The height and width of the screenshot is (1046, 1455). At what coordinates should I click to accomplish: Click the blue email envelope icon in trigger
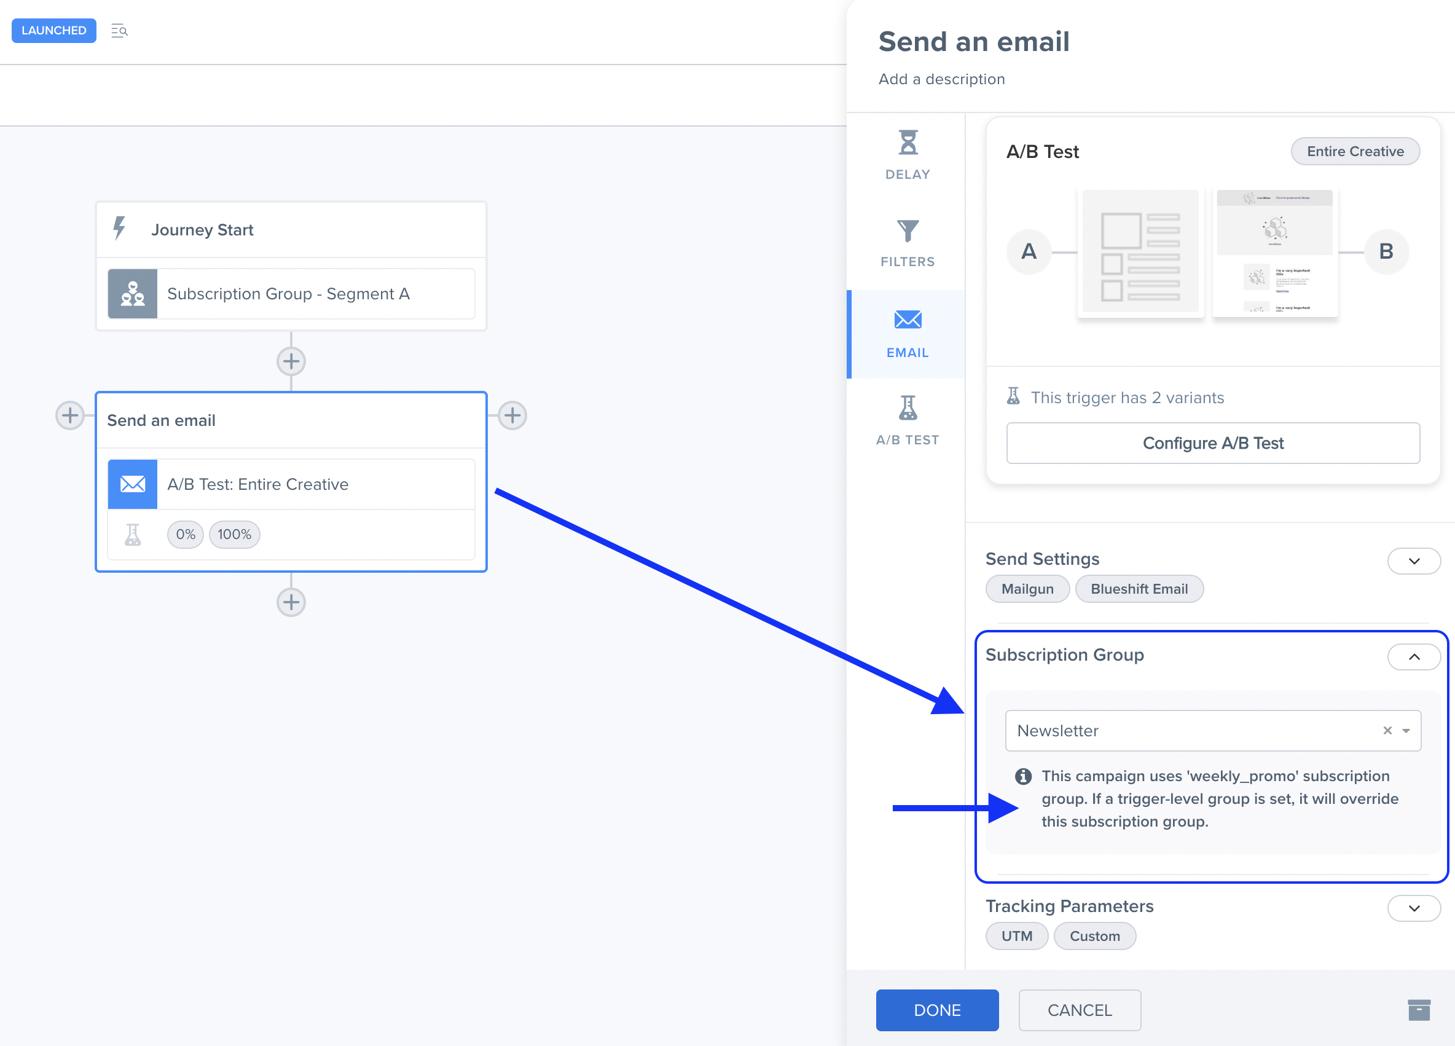(x=133, y=484)
